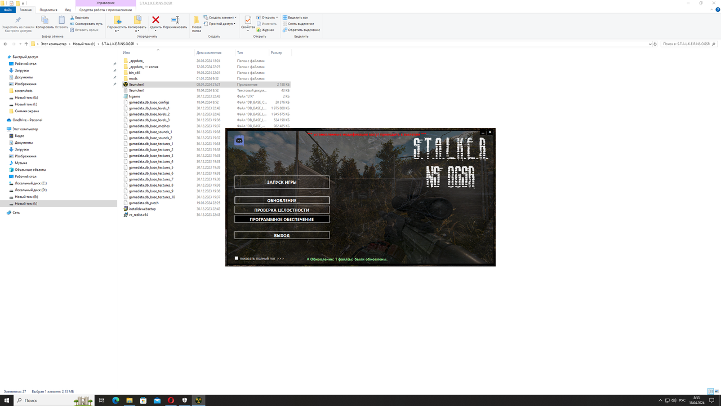The width and height of the screenshot is (721, 406).
Task: Open Opera browser from taskbar
Action: (x=171, y=400)
